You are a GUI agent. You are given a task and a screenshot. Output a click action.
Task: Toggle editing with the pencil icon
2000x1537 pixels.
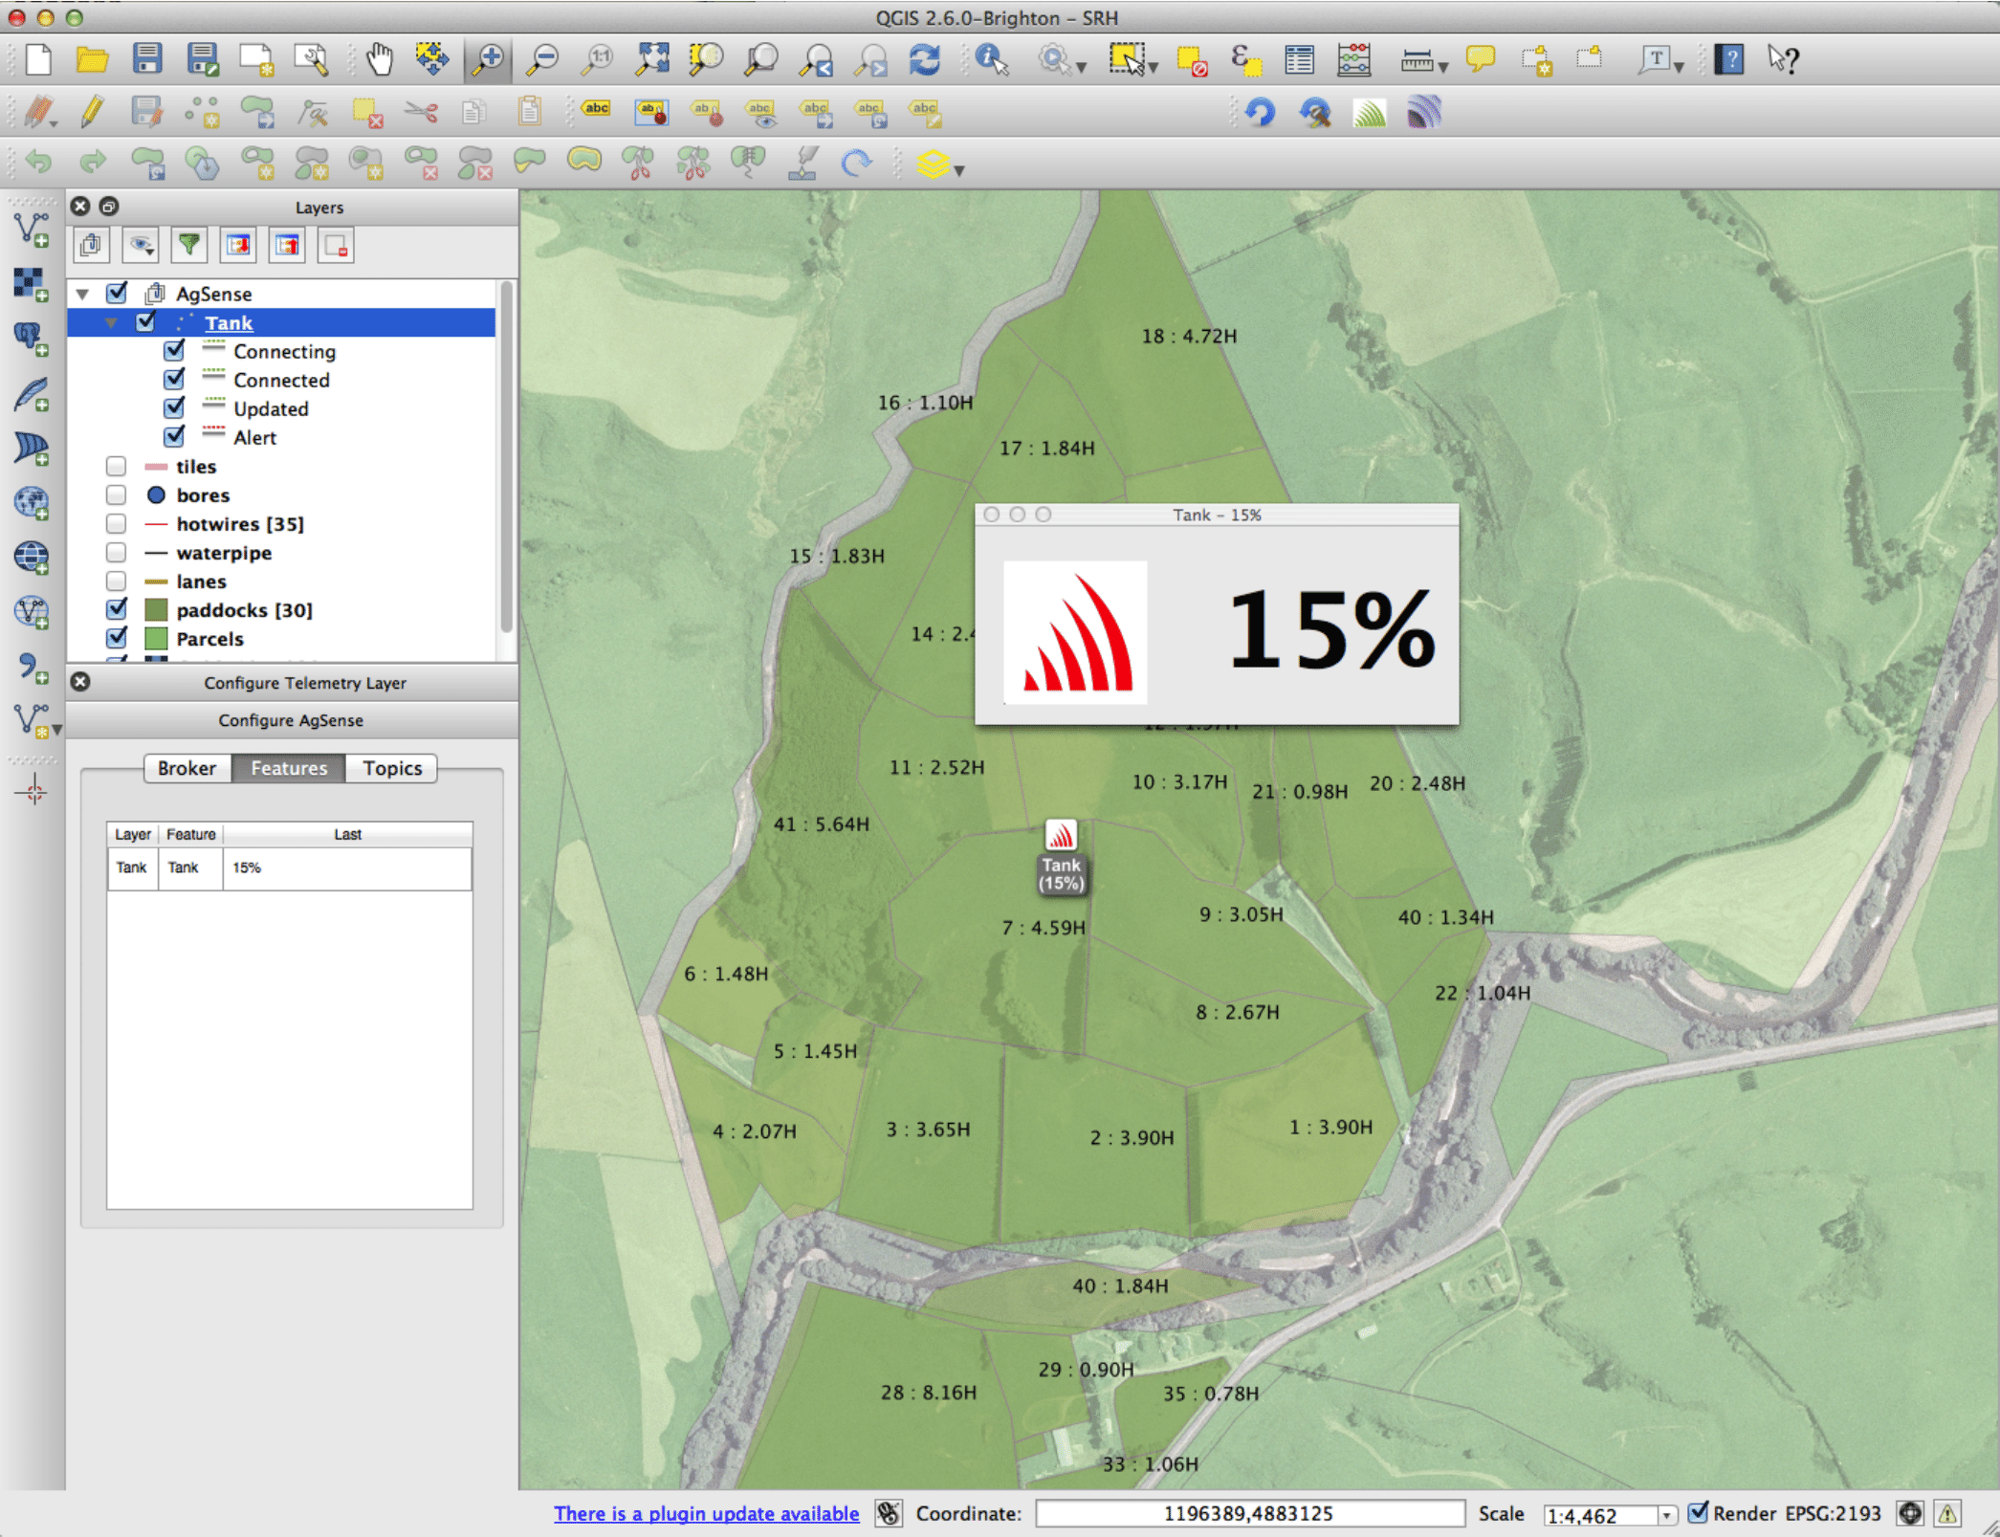(x=92, y=112)
